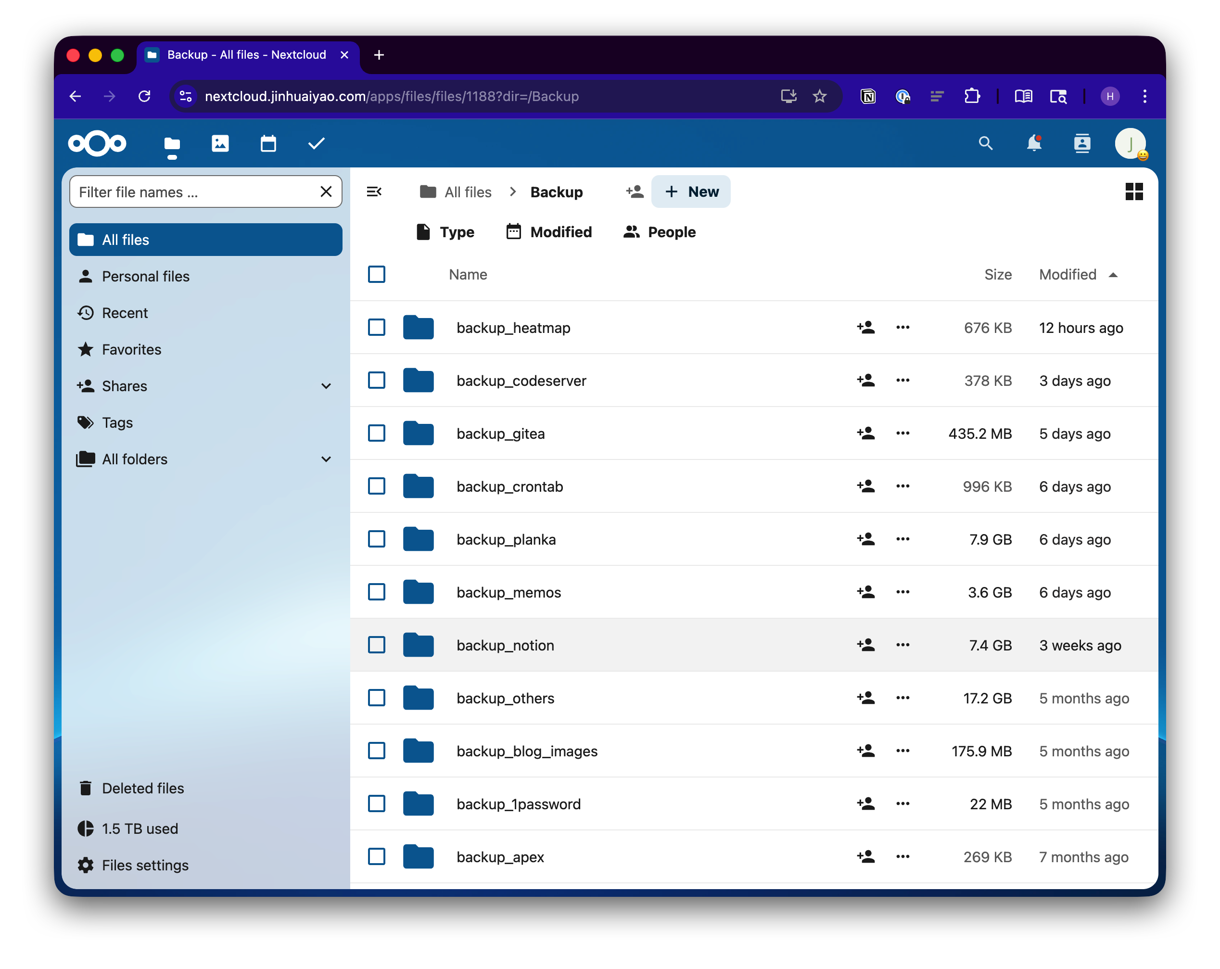Toggle the select-all files checkbox
This screenshot has height=969, width=1220.
(x=377, y=275)
